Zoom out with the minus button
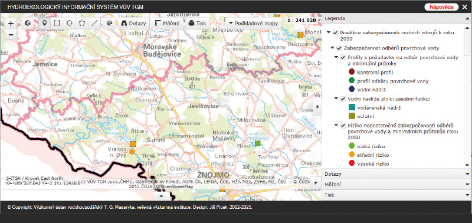The image size is (472, 223). pyautogui.click(x=11, y=35)
